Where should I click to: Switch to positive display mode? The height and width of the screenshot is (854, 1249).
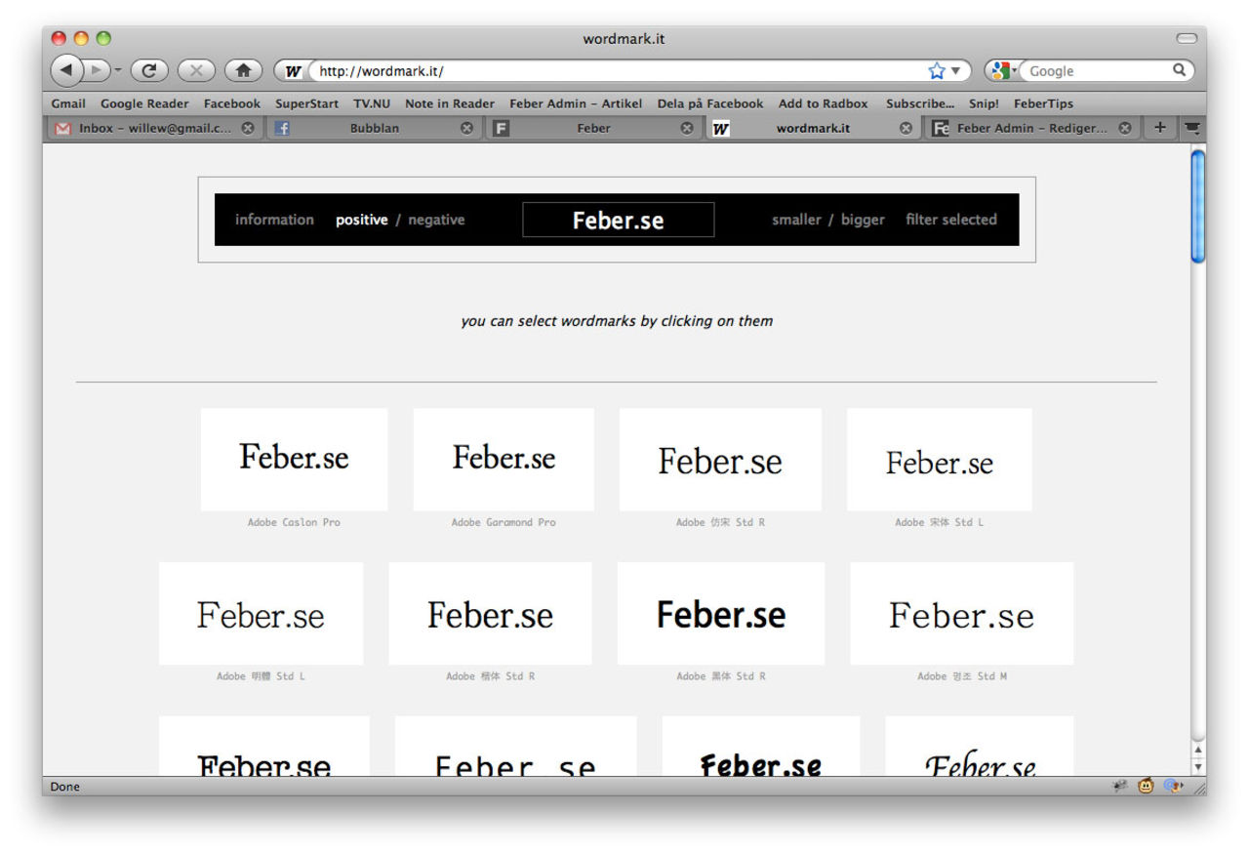coord(361,220)
